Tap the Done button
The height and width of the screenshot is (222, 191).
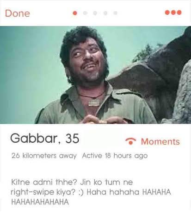pyautogui.click(x=18, y=13)
